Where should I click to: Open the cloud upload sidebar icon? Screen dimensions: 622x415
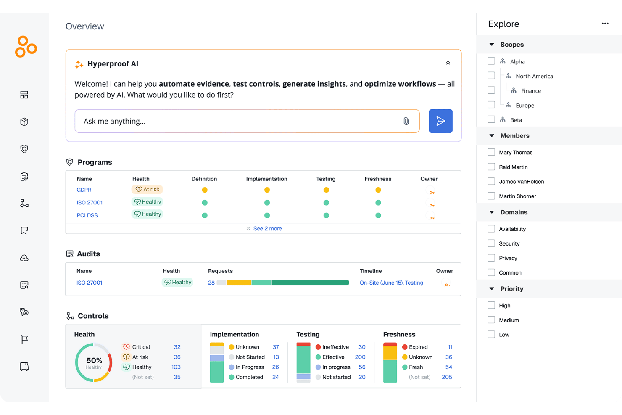[x=24, y=258]
